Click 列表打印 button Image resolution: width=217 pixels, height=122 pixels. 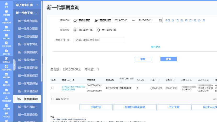click(x=96, y=107)
